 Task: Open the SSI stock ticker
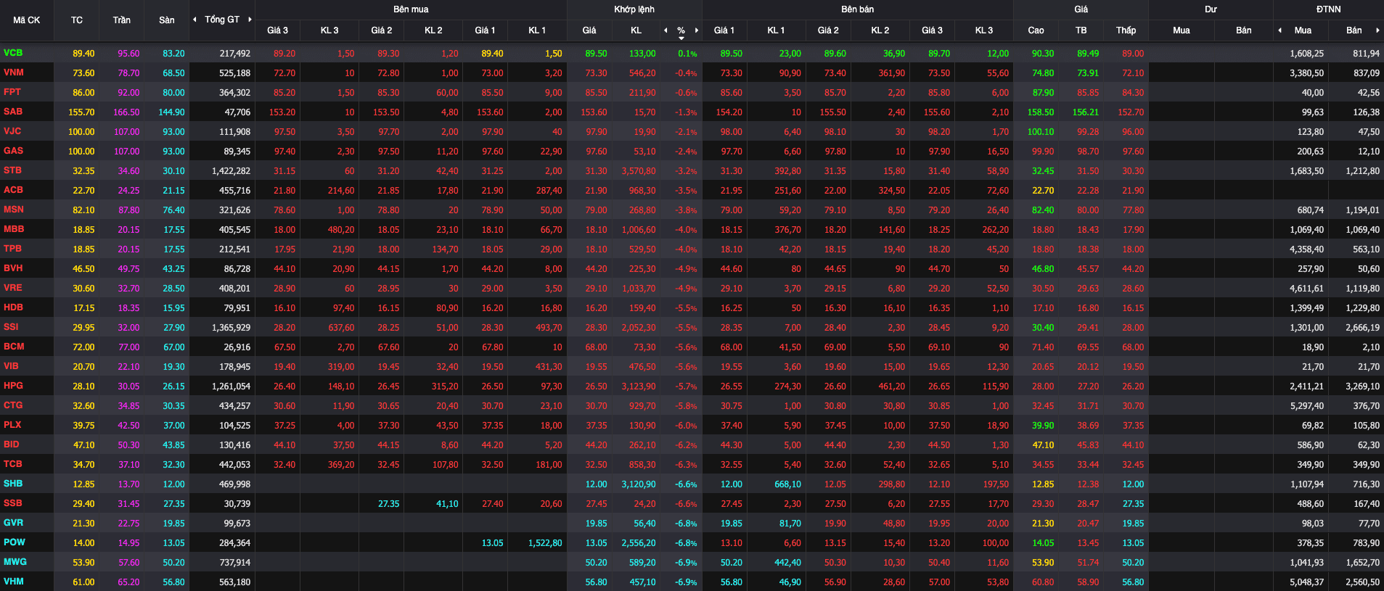pyautogui.click(x=11, y=327)
